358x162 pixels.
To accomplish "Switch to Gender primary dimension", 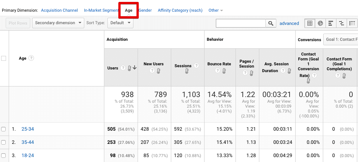I will (x=145, y=10).
